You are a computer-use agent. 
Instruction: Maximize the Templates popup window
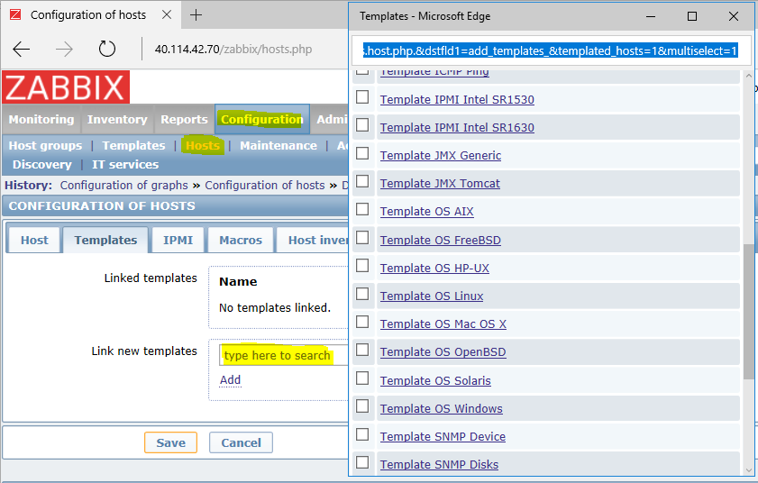692,16
